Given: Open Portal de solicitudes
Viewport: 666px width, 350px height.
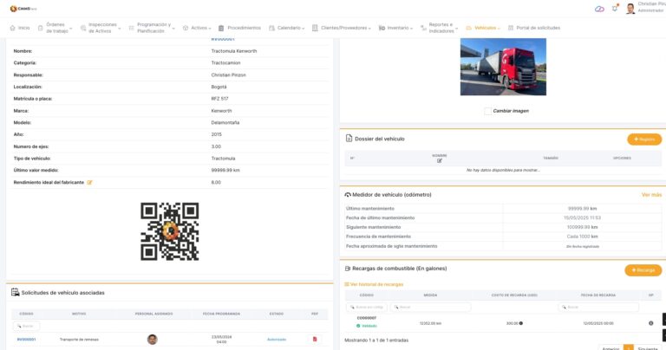Looking at the screenshot, I should pos(533,28).
